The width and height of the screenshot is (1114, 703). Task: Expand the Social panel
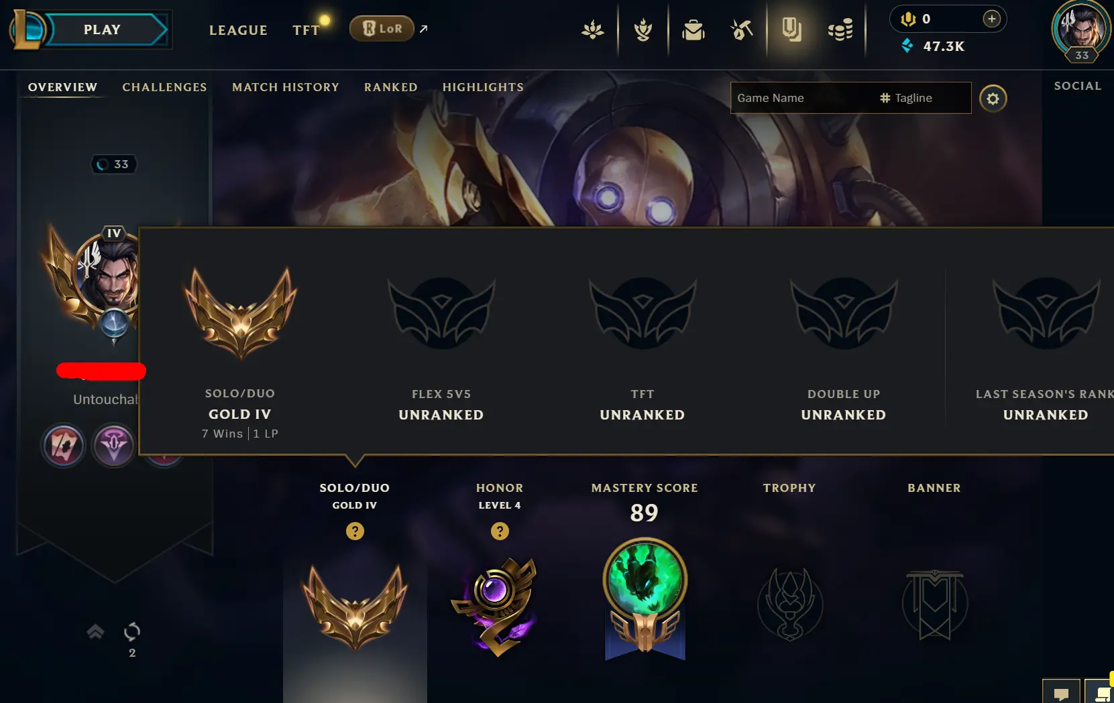coord(1077,86)
